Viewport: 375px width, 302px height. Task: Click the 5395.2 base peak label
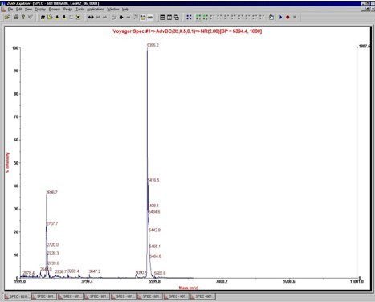coord(153,45)
